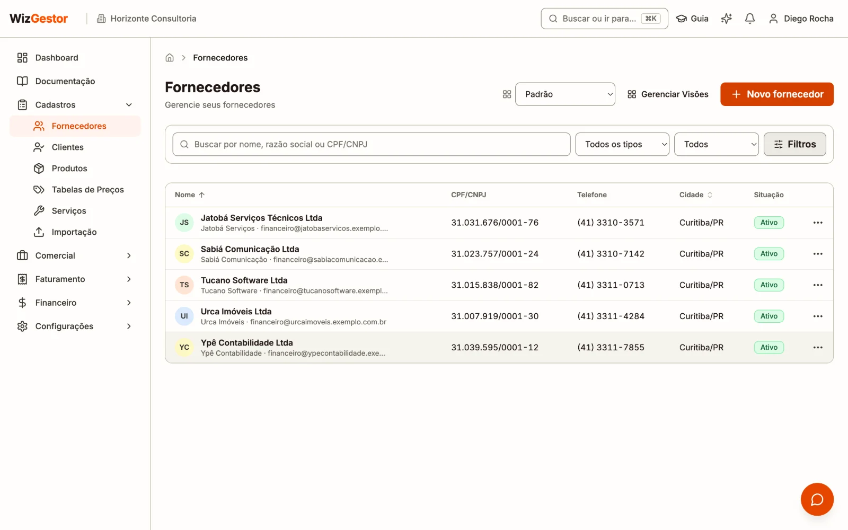Click the WizGestor logo
The width and height of the screenshot is (848, 530).
(x=39, y=19)
